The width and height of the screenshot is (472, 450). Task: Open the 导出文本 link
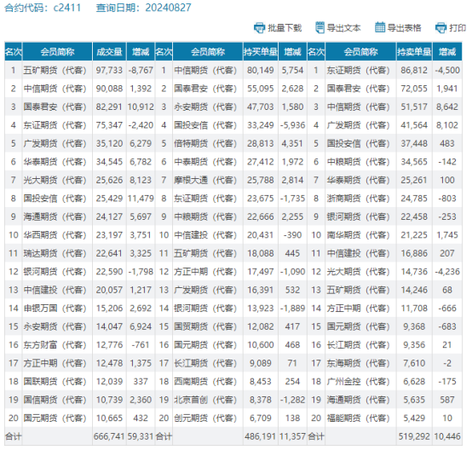point(343,28)
